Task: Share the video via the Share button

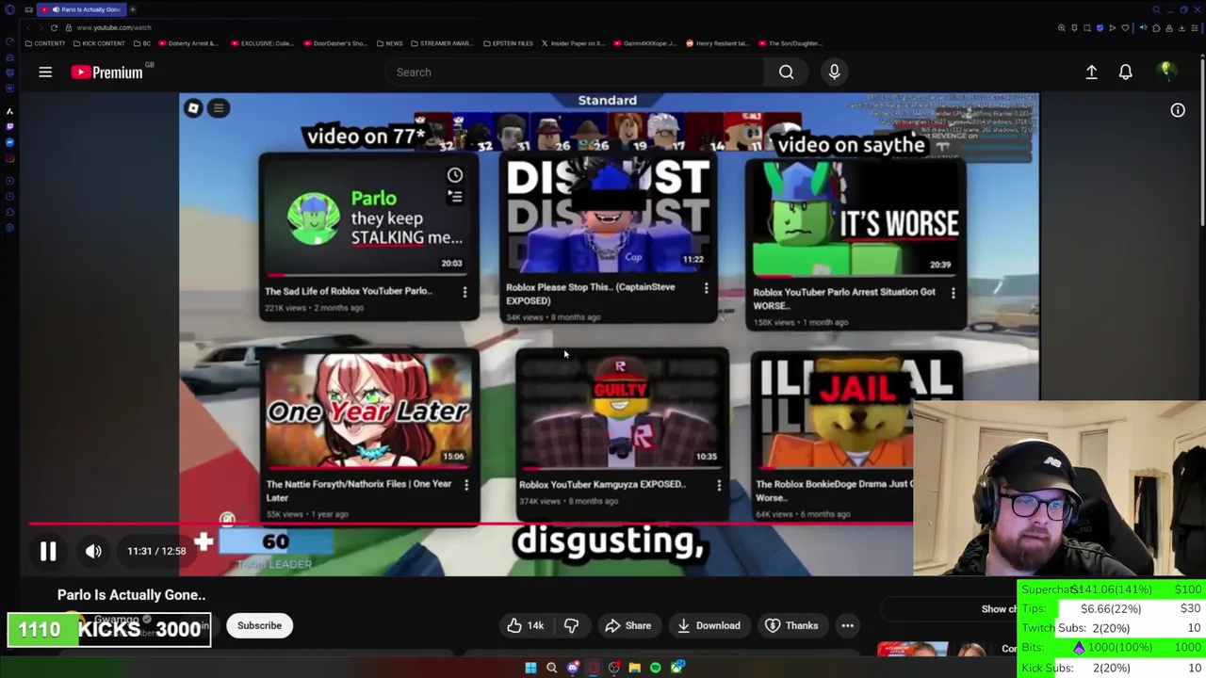Action: pos(627,625)
